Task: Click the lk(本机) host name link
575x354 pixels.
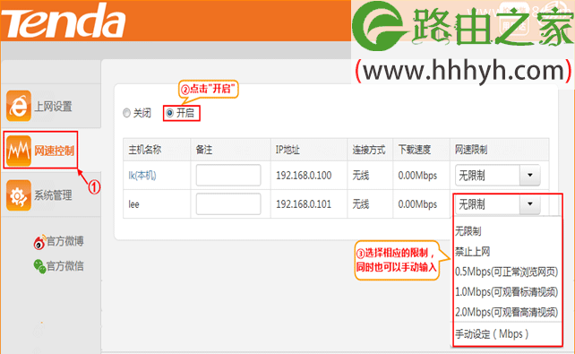Action: coord(142,176)
